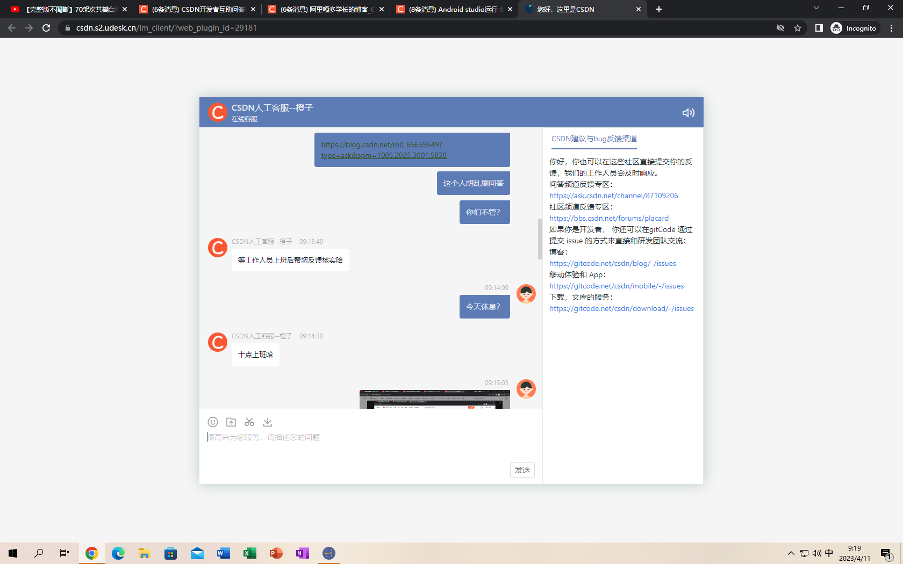This screenshot has width=903, height=564.
Task: Expand the tab search dropdown arrow
Action: tap(816, 8)
